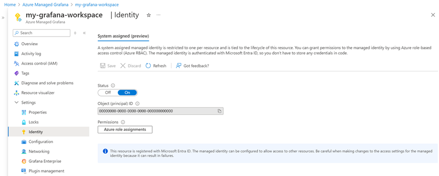Open Overview from the sidebar
Image resolution: width=439 pixels, height=176 pixels.
point(29,44)
